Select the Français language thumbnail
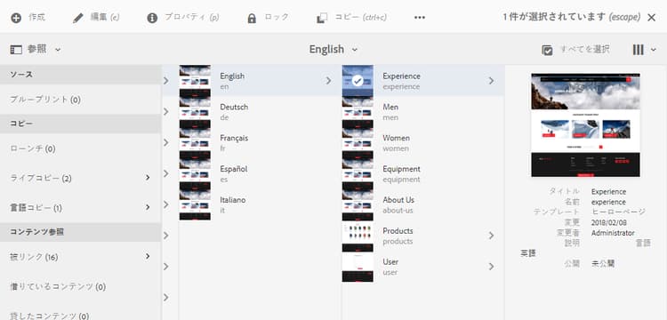Viewport: 667px width, 320px height. [x=195, y=143]
